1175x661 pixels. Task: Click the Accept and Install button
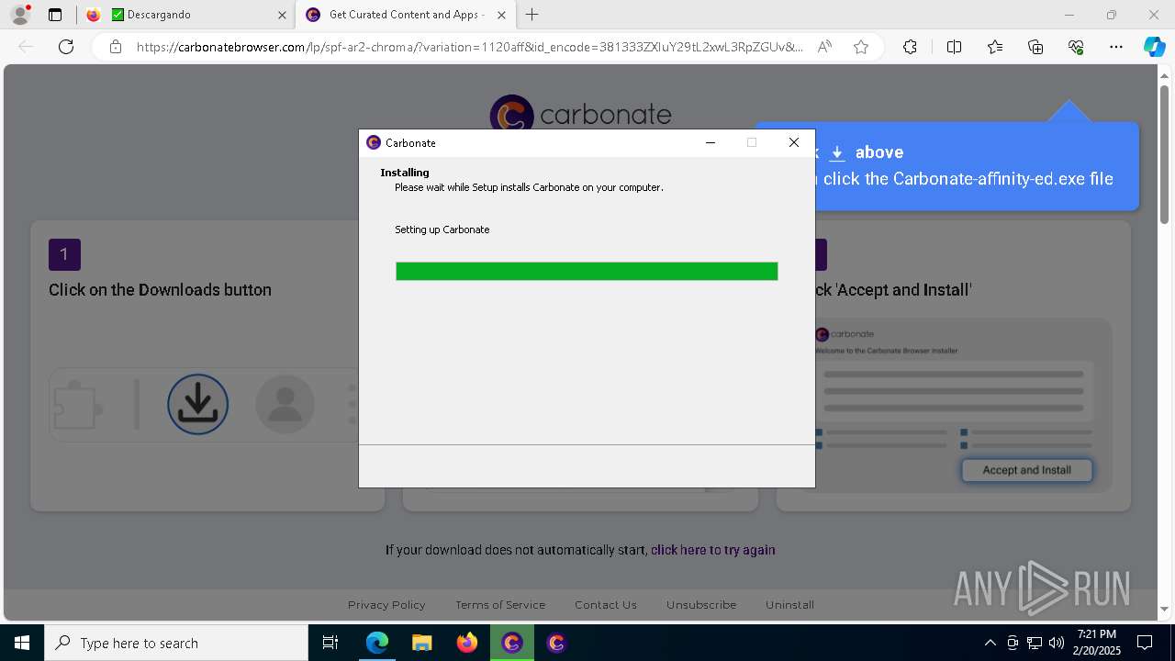1026,470
